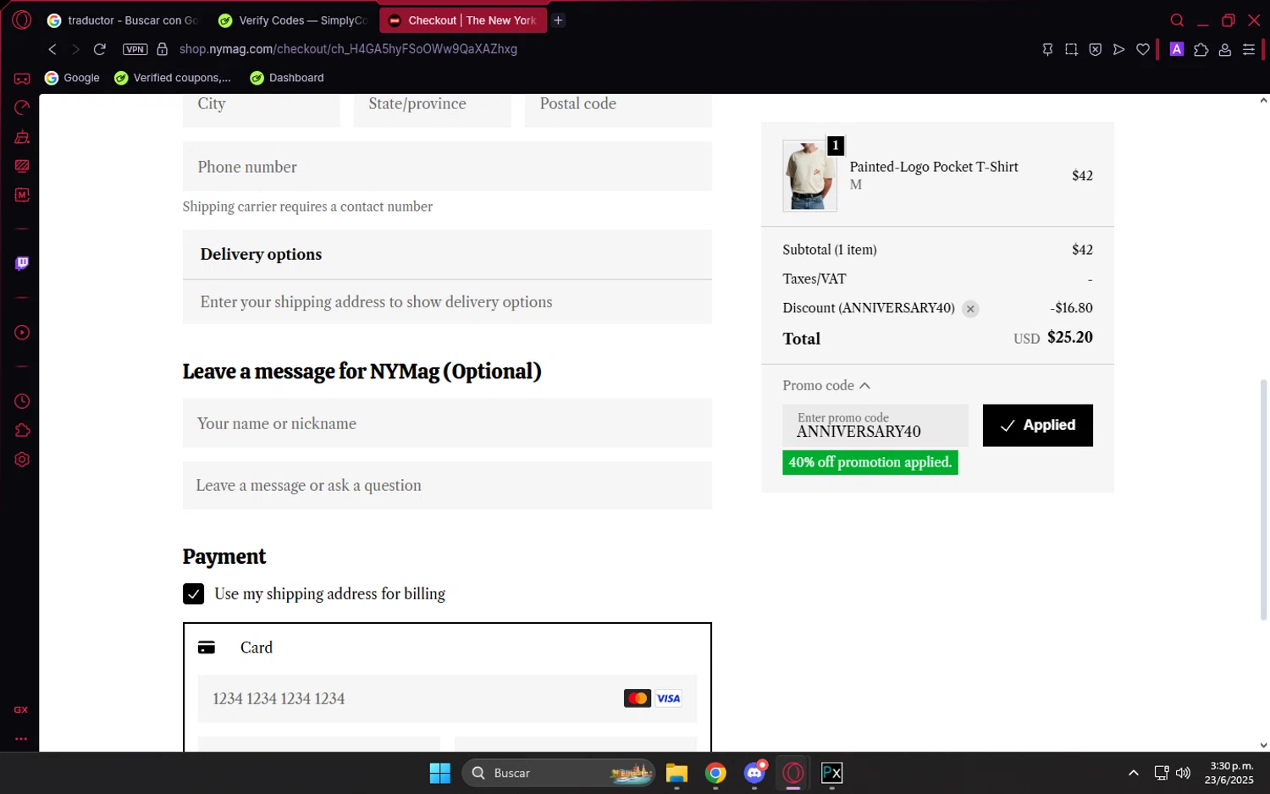Click Leave a message or question field
This screenshot has width=1270, height=794.
(x=447, y=485)
